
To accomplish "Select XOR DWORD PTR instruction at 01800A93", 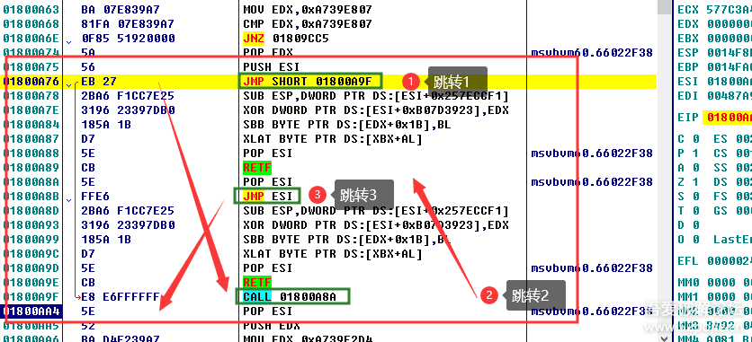I will click(376, 224).
